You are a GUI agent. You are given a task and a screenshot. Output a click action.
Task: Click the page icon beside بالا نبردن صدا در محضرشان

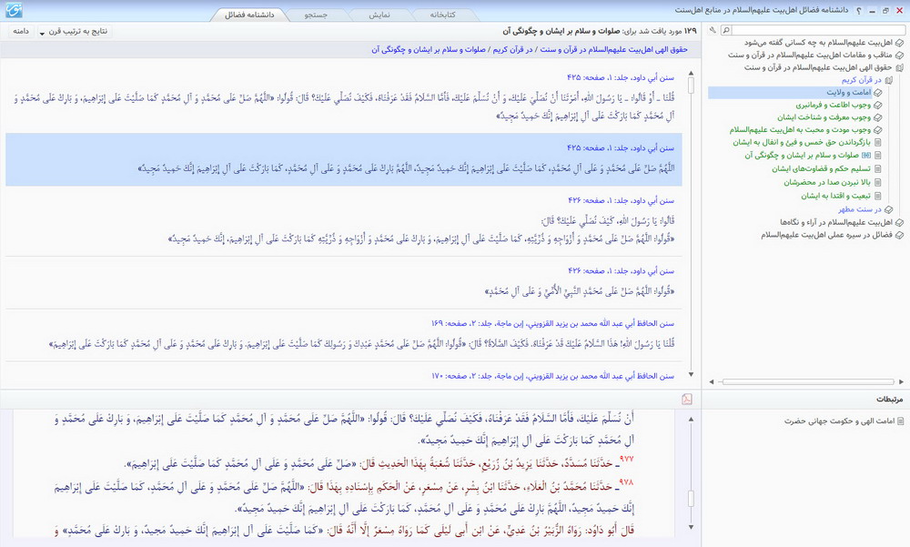click(877, 182)
